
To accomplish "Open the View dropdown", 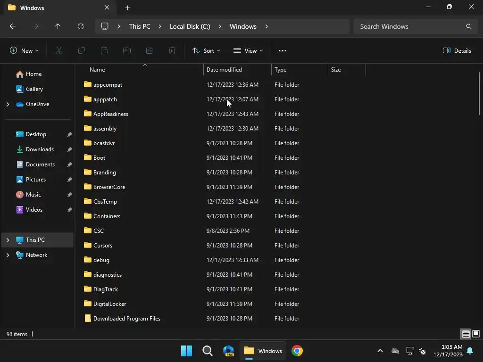I will click(248, 51).
